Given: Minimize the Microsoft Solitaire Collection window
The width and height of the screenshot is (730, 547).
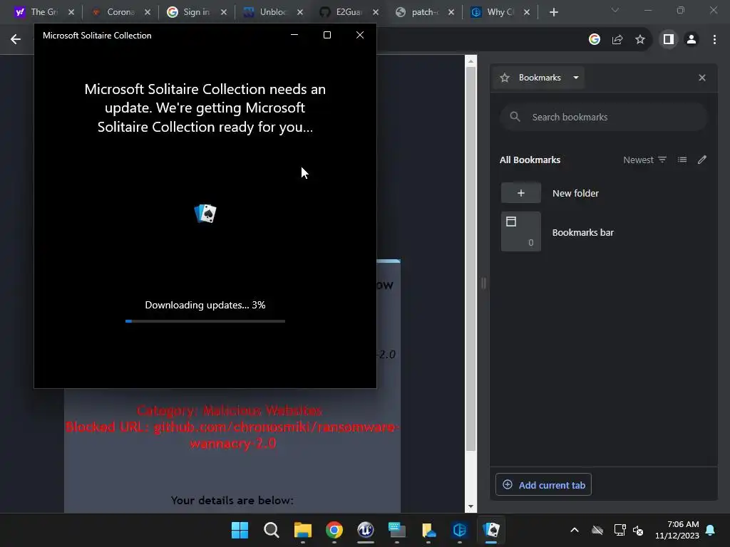Looking at the screenshot, I should pyautogui.click(x=294, y=35).
